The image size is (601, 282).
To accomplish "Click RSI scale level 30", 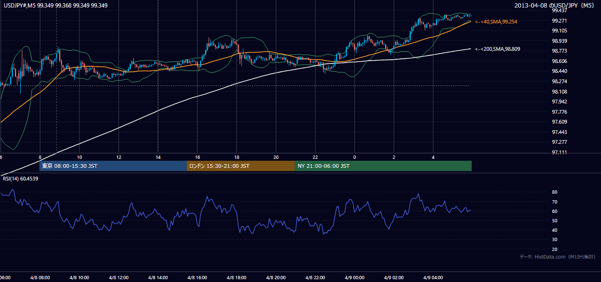I will tap(555, 239).
